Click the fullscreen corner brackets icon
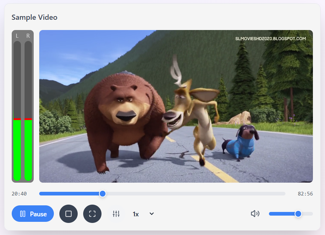 [92, 214]
